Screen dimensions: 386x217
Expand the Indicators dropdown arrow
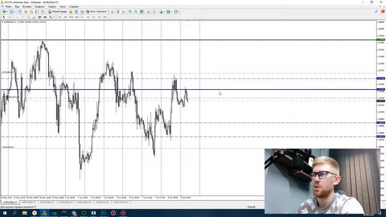click(164, 11)
